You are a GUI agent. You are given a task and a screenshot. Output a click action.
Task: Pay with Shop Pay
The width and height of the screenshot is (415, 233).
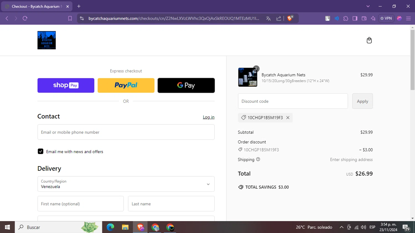pos(66,85)
